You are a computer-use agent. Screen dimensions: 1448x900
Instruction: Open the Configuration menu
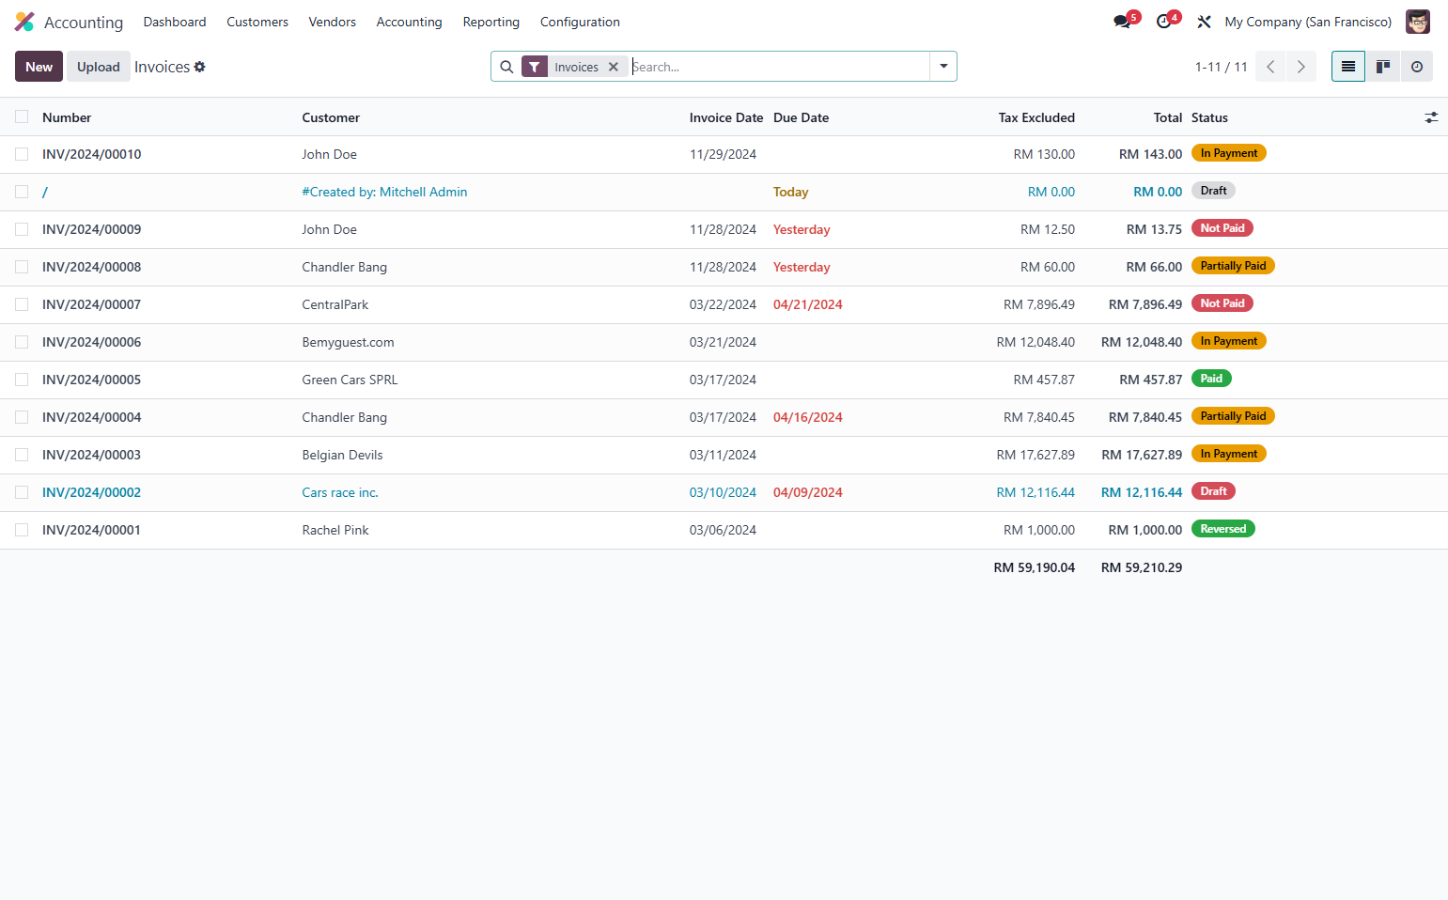[580, 22]
